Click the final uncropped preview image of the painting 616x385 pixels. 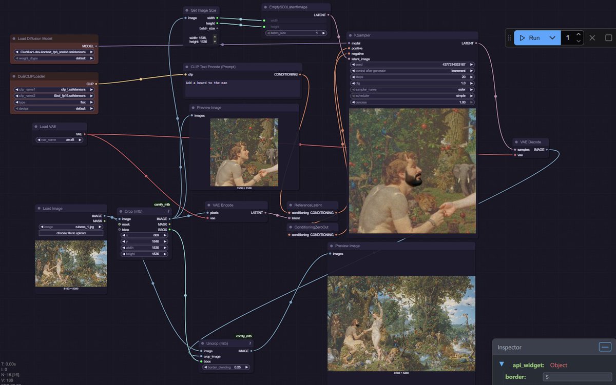click(401, 323)
